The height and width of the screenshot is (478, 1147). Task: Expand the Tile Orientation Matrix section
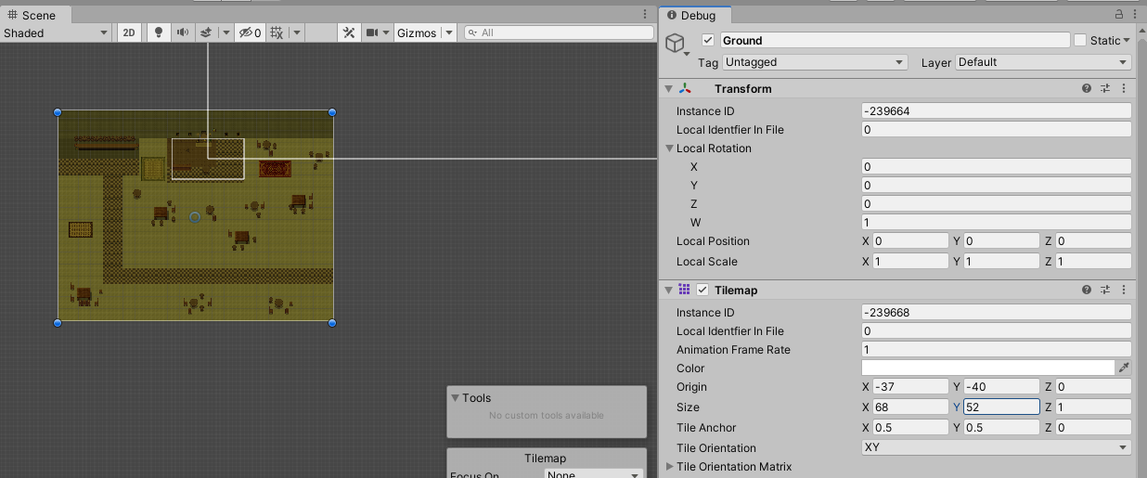(671, 467)
